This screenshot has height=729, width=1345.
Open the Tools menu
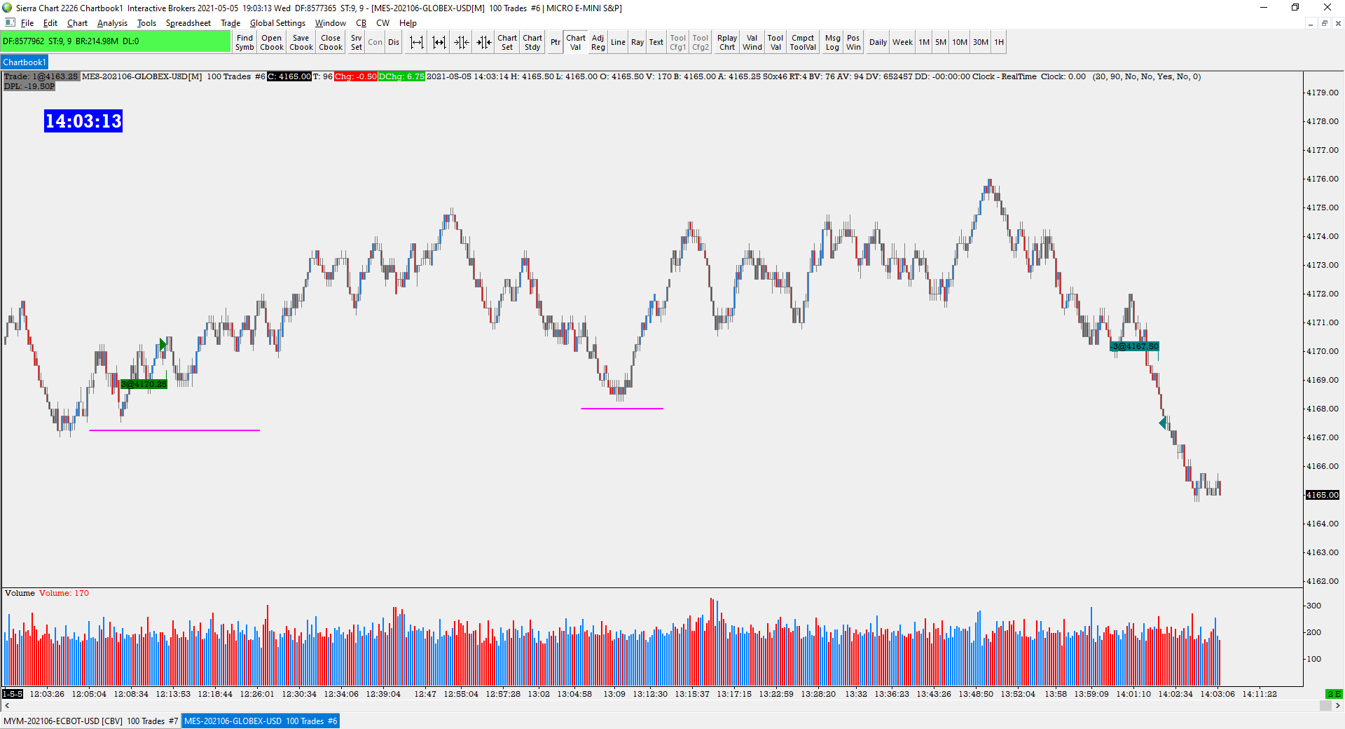(146, 23)
